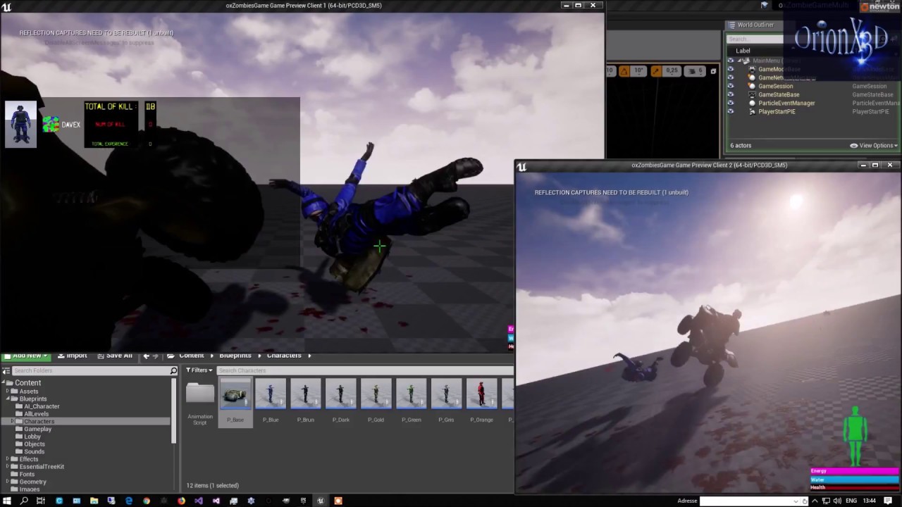Screen dimensions: 902x507
Task: Toggle visibility of MainMenu level row
Action: pos(730,61)
